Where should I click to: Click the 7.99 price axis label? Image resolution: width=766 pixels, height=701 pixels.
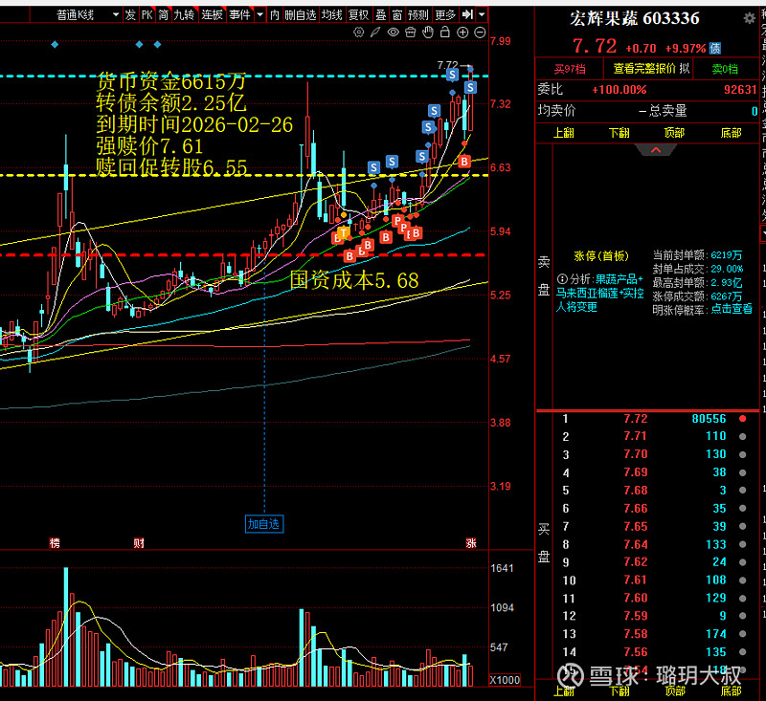(x=501, y=41)
